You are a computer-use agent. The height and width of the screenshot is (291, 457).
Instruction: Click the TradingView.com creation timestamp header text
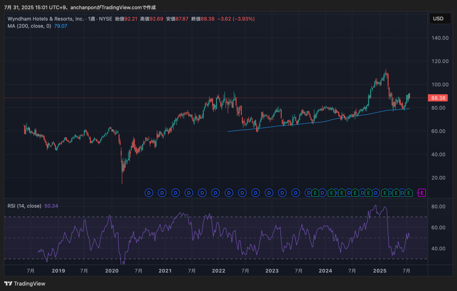coord(80,7)
